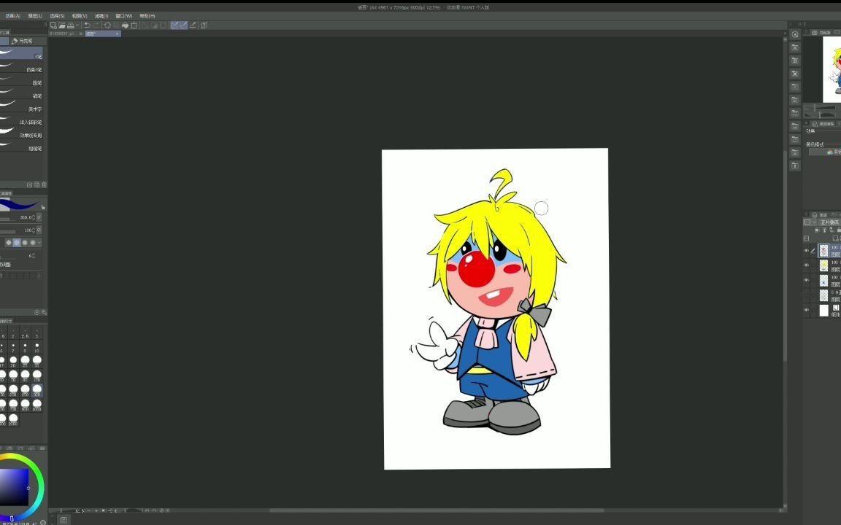Open the 滤镜(I) menu

click(x=101, y=16)
